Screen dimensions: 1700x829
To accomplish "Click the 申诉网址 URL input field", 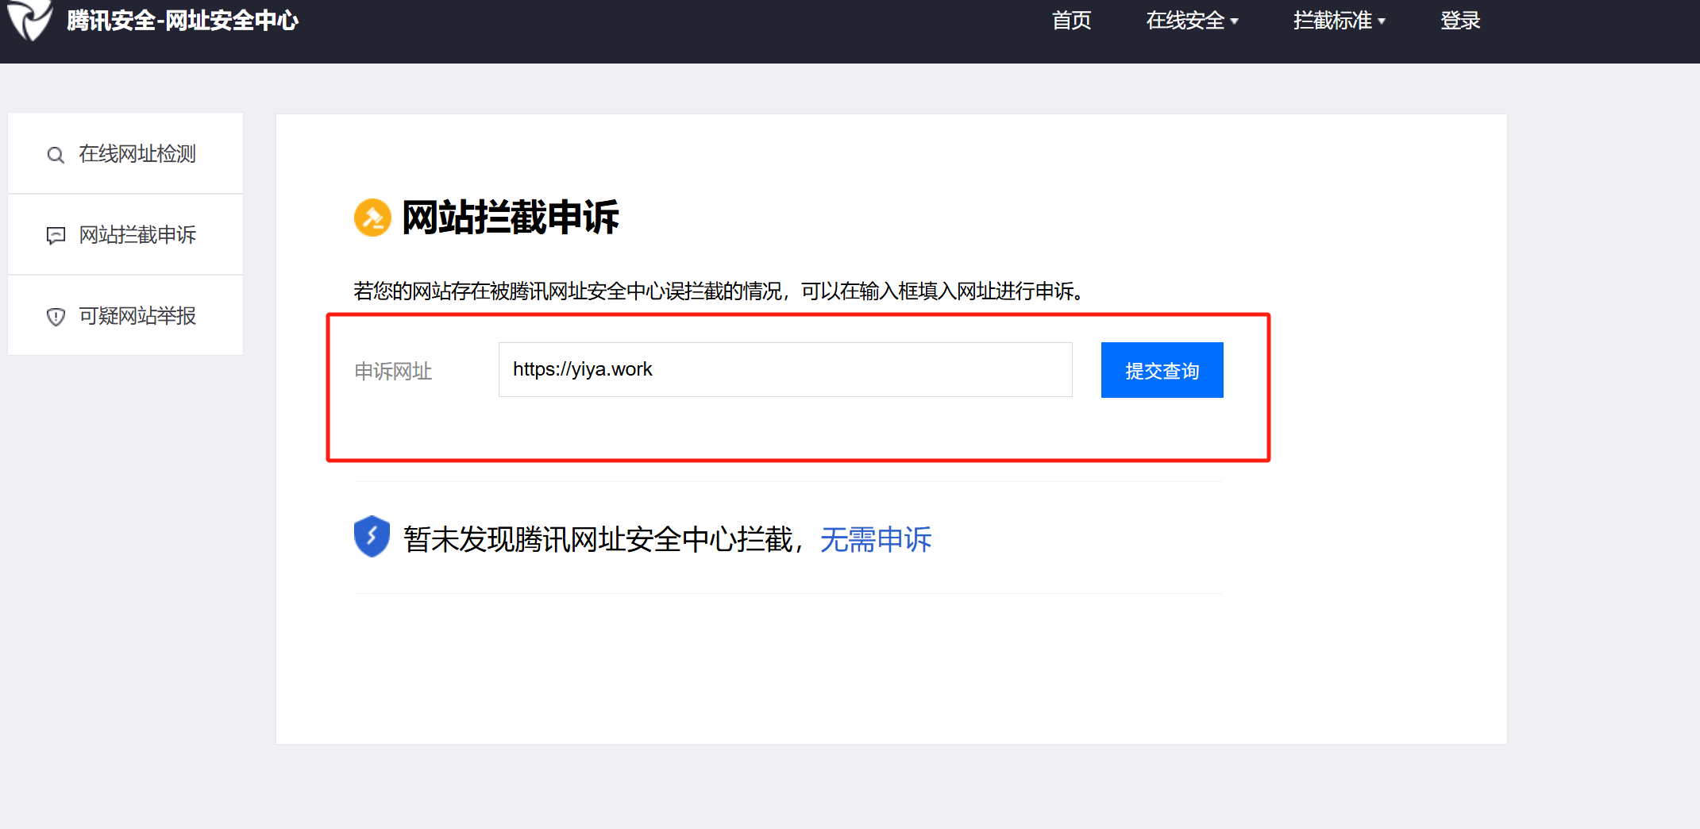I will pyautogui.click(x=785, y=370).
